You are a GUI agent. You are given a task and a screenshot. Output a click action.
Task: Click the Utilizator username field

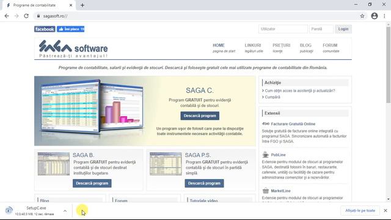point(283,29)
